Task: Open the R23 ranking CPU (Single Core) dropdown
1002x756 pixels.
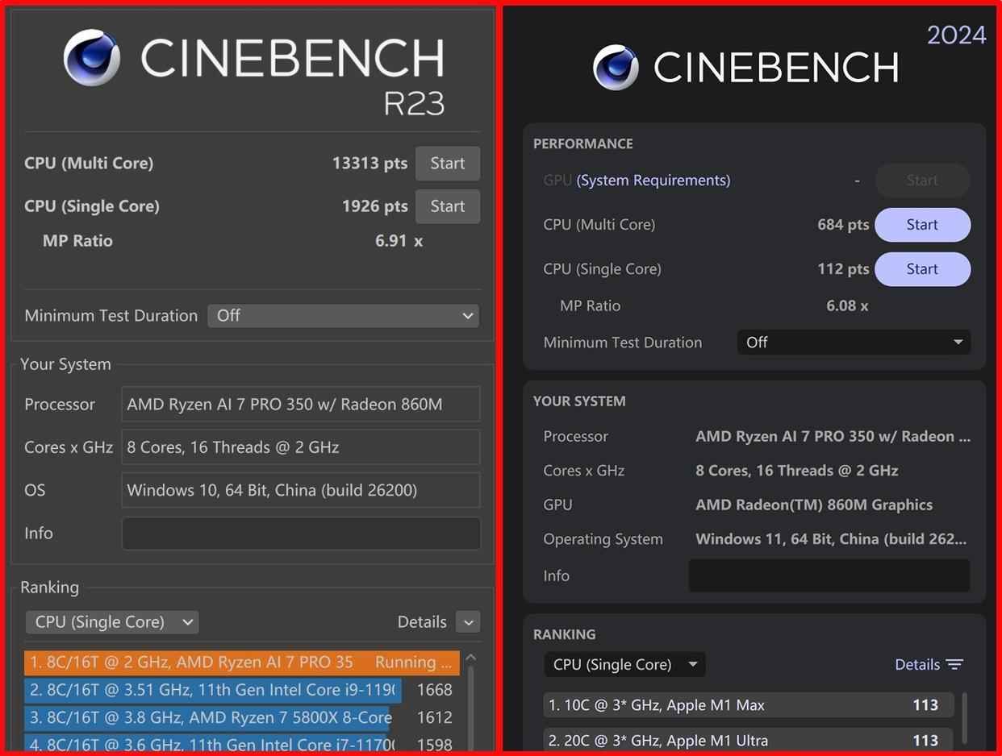Action: 112,622
